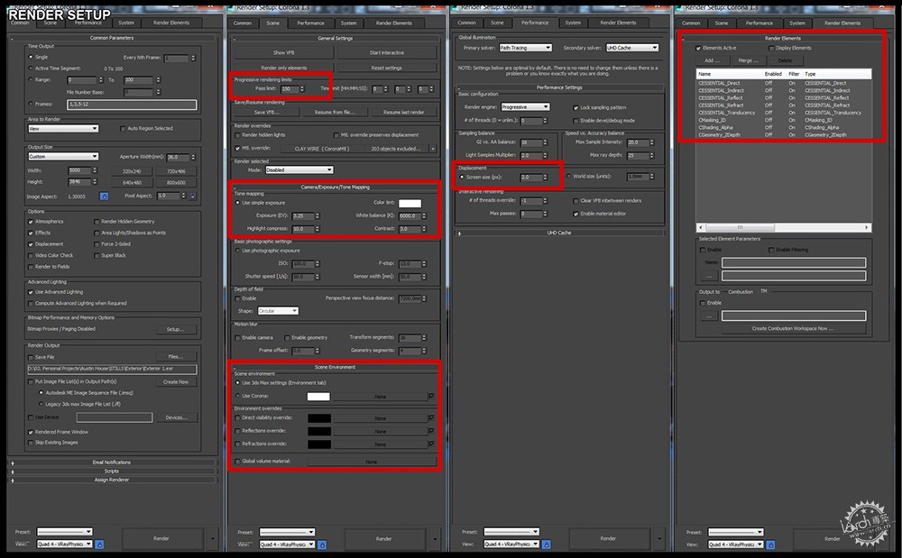Click Reset settings button
The height and width of the screenshot is (558, 902).
coord(387,68)
